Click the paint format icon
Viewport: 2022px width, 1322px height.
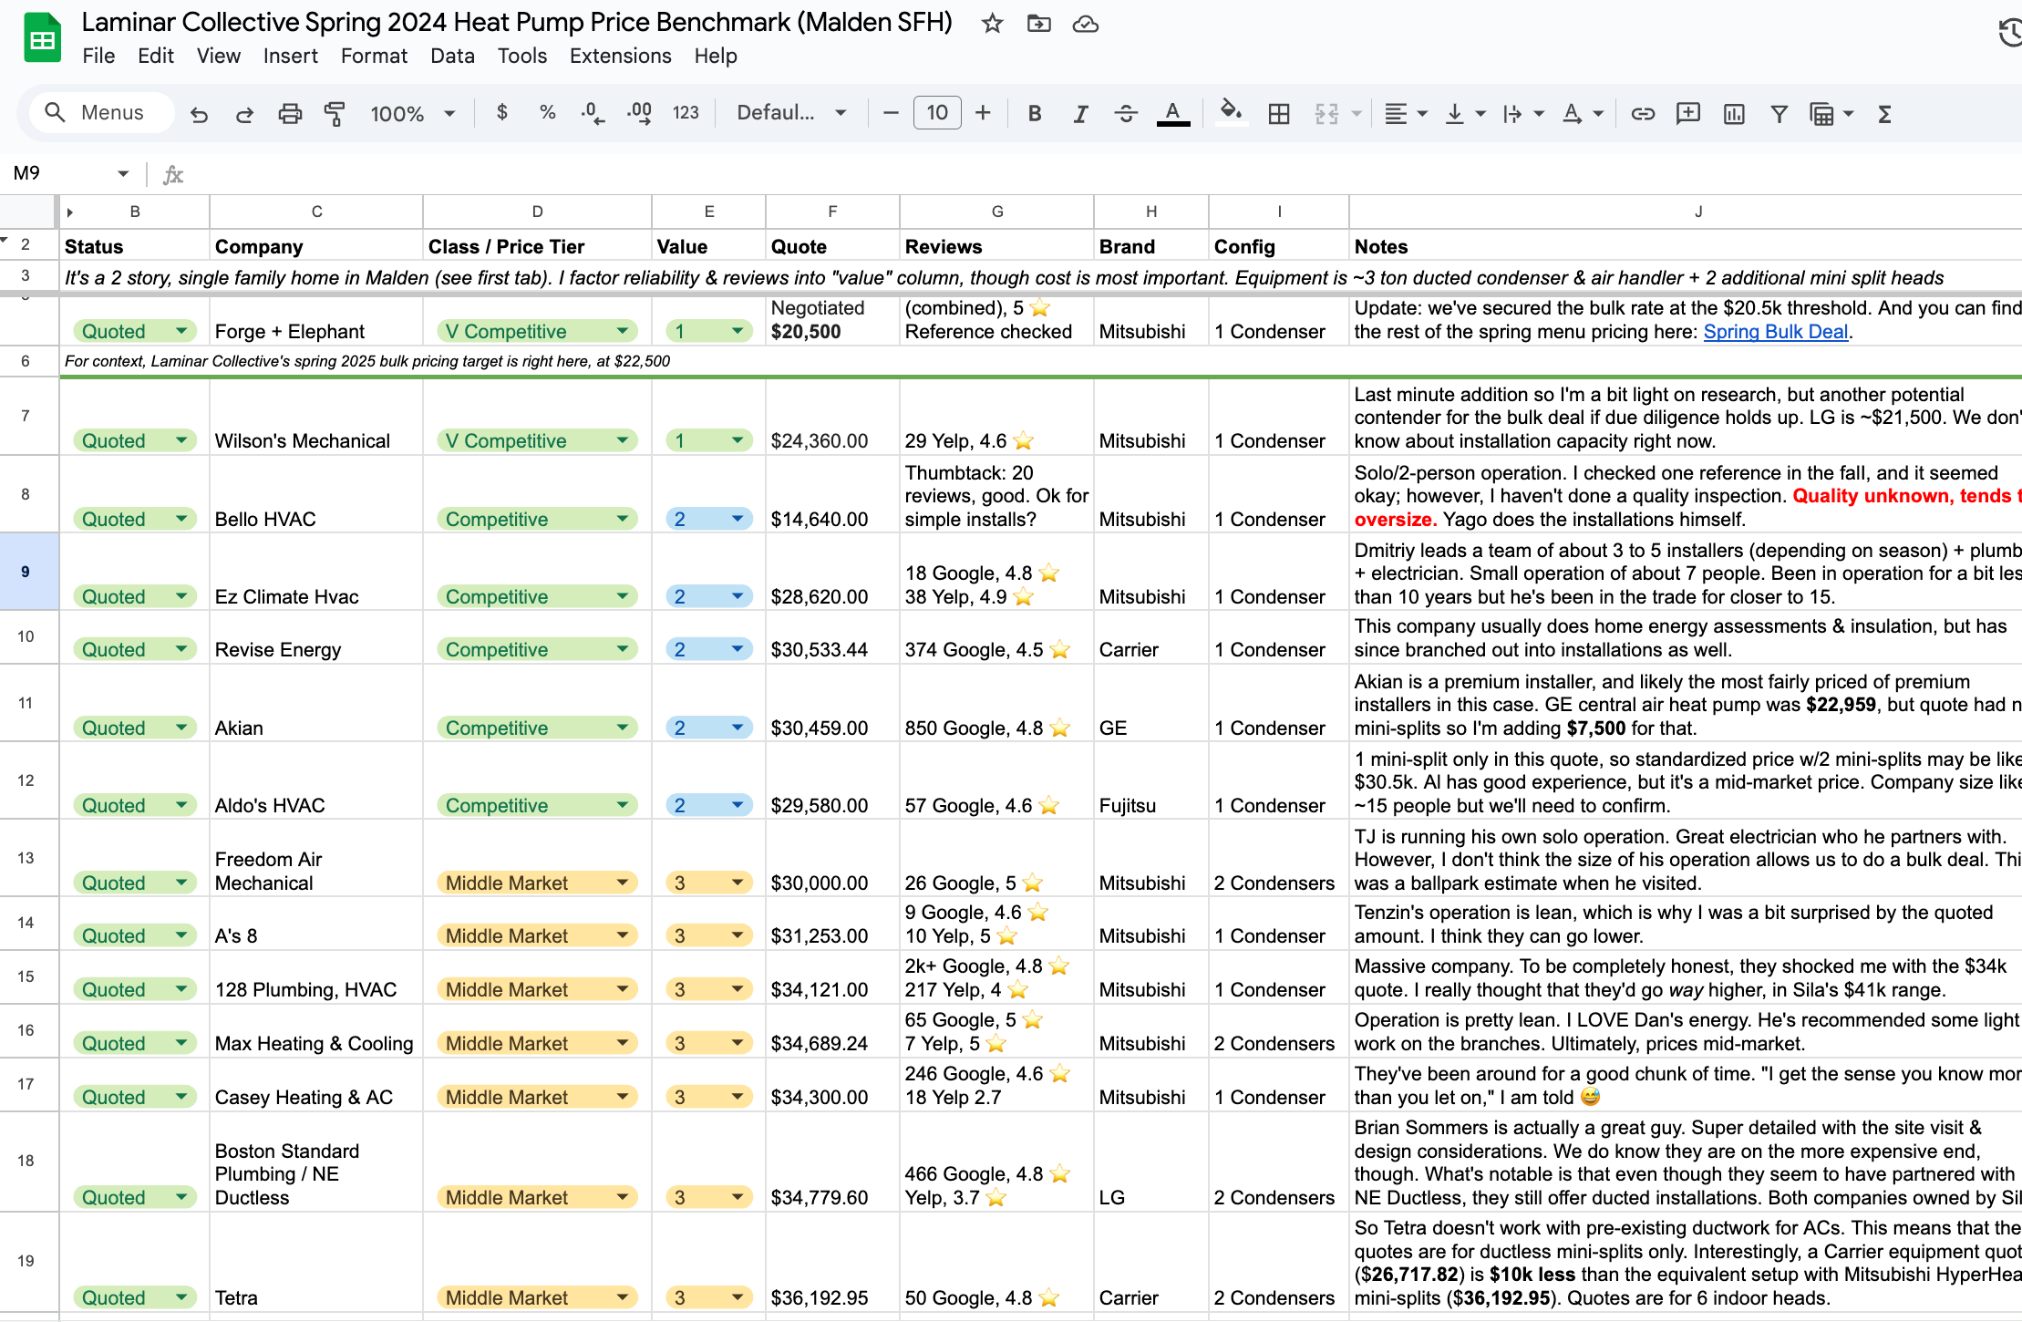[x=335, y=113]
